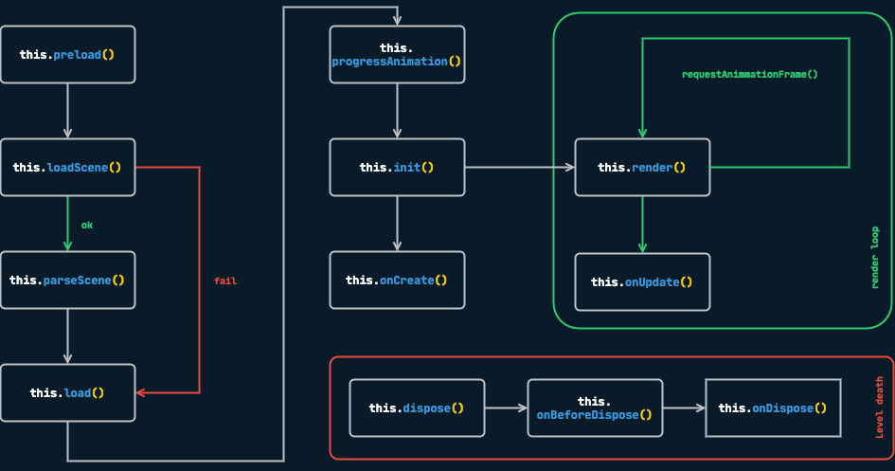
Task: Select the this.load() box
Action: pos(67,392)
